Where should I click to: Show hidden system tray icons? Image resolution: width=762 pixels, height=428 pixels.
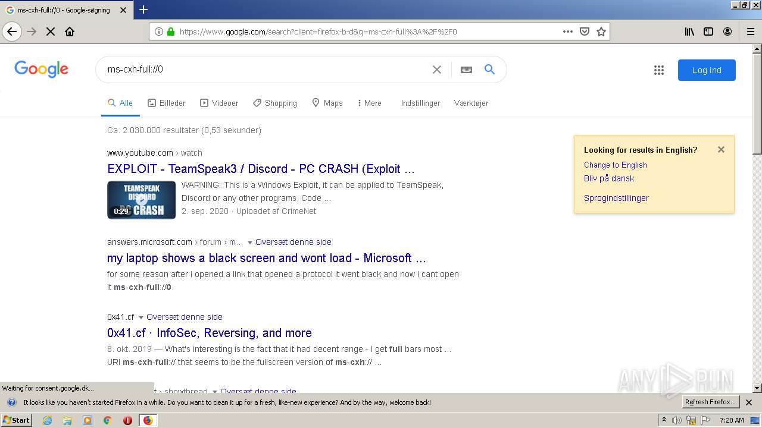point(664,420)
